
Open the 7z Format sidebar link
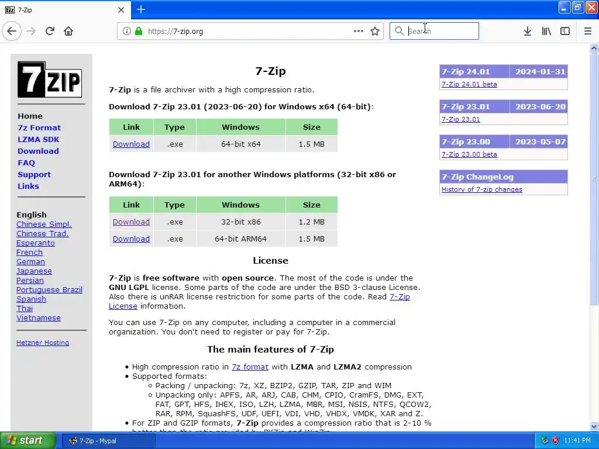coord(39,128)
